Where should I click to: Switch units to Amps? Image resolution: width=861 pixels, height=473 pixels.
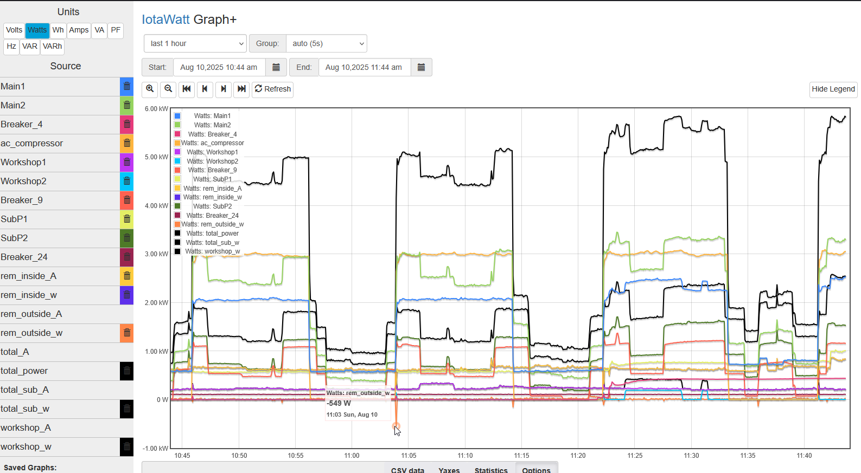click(79, 30)
